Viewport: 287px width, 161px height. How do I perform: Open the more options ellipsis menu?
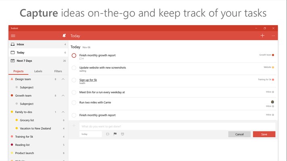click(x=273, y=36)
